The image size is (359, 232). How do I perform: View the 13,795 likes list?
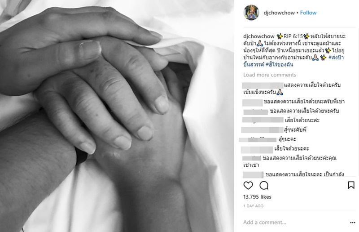click(257, 197)
